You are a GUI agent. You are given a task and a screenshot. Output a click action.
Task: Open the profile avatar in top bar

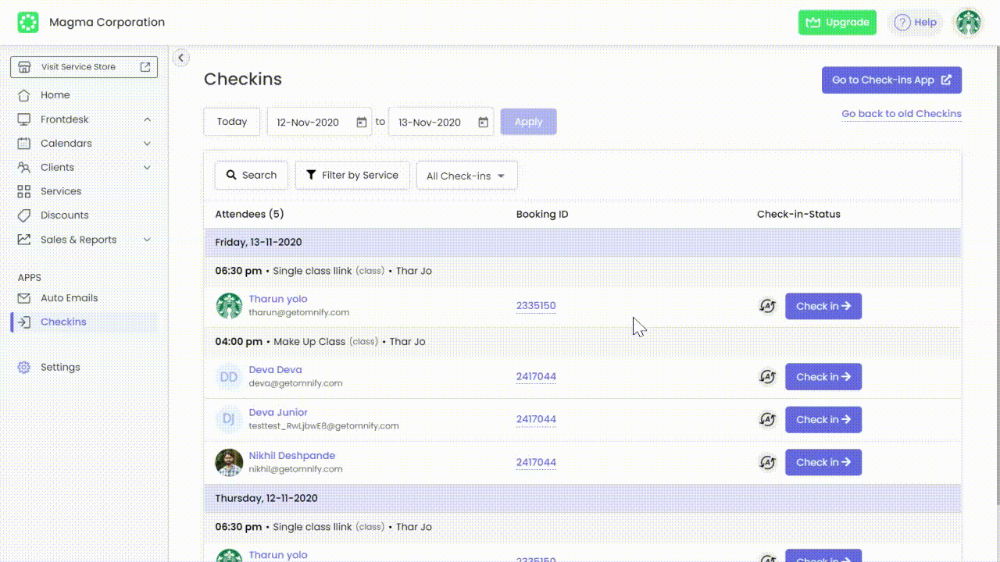[969, 23]
